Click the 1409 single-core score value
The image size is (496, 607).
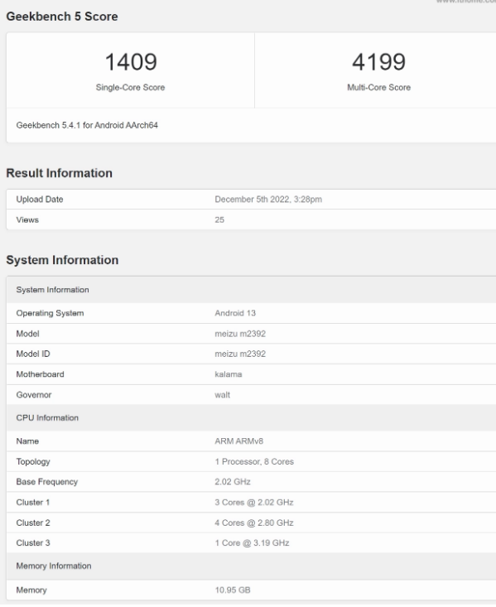click(x=131, y=62)
